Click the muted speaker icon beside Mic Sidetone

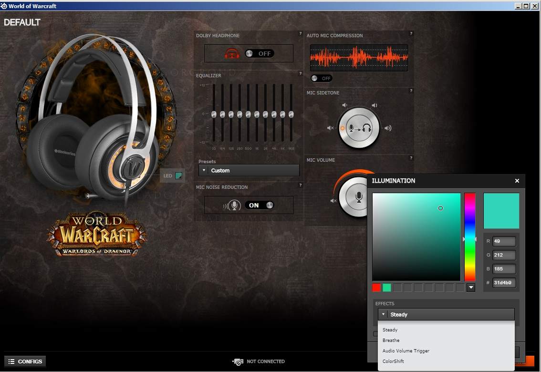(330, 128)
